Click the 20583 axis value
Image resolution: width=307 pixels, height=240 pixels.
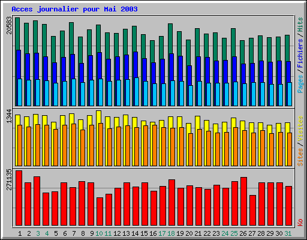coord(9,25)
